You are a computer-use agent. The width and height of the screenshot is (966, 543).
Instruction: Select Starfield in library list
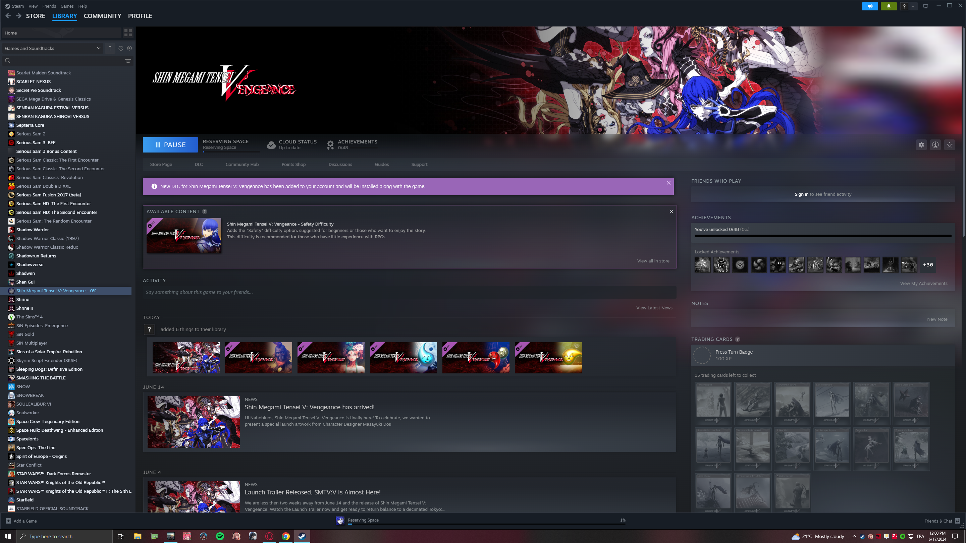pos(25,500)
